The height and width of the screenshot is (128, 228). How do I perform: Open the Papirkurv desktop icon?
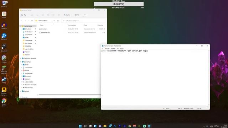coord(4,4)
